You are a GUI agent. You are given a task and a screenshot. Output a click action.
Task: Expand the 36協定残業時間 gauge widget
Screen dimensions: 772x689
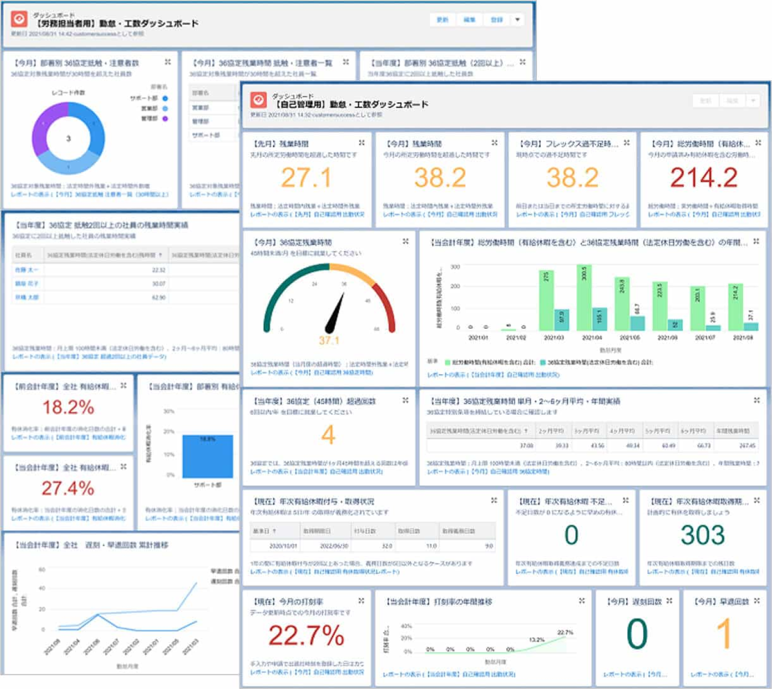click(x=406, y=241)
